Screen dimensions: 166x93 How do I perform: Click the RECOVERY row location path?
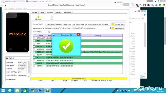point(101,52)
